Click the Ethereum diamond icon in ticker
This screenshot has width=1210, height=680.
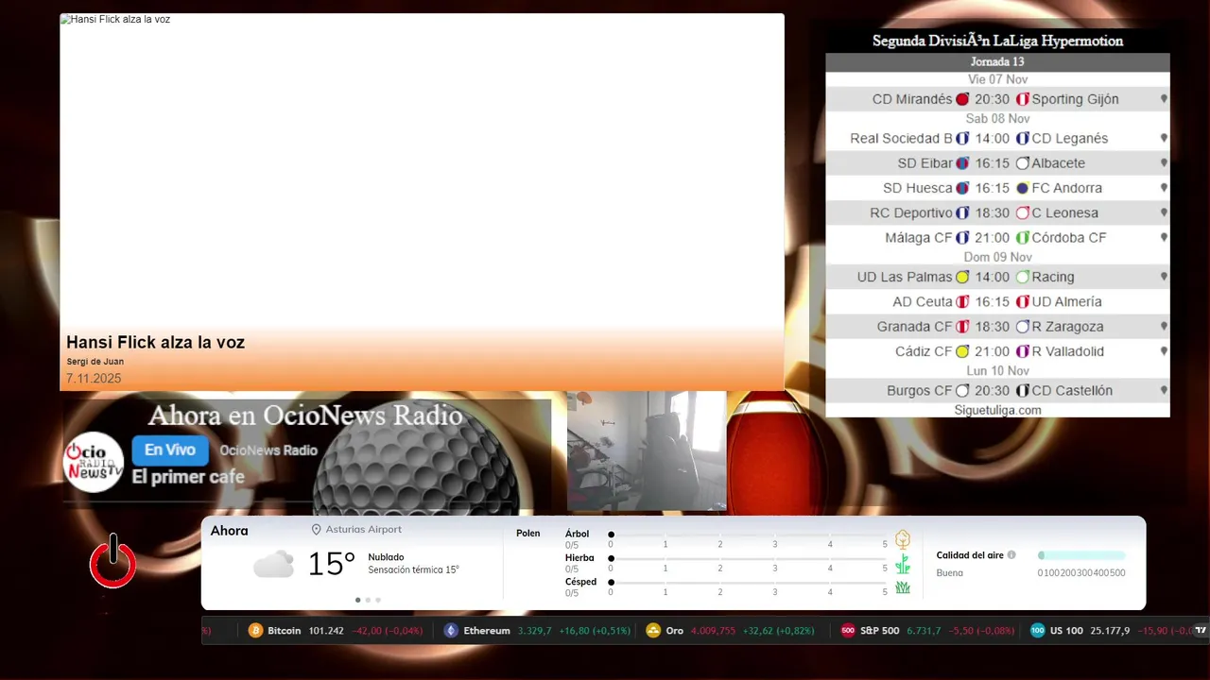point(451,631)
